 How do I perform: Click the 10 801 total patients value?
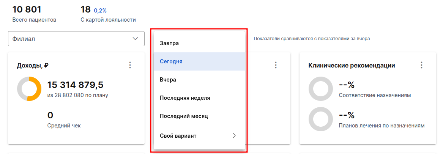coord(27,9)
